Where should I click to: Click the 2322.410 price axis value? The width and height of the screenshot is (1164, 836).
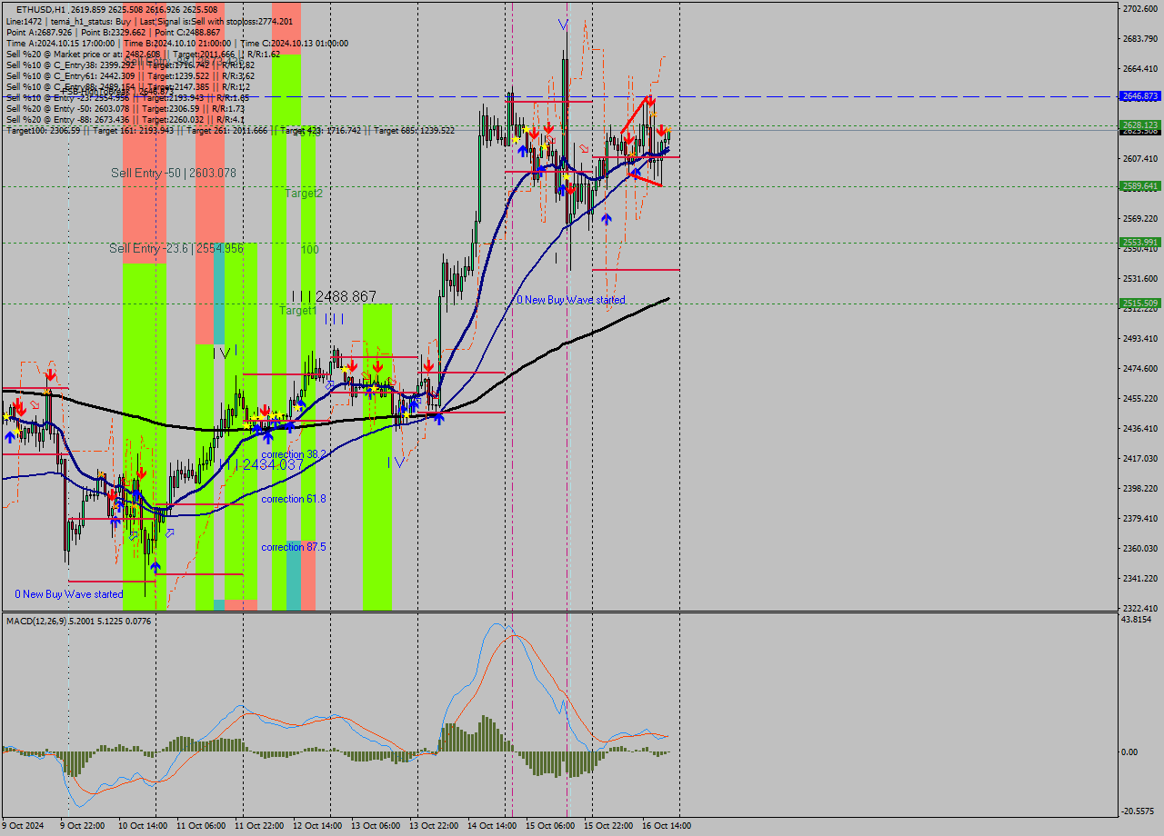(x=1139, y=609)
